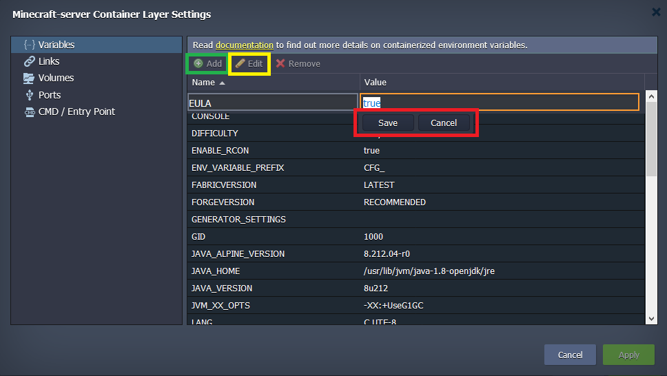Click the pencil Edit icon

tap(240, 63)
